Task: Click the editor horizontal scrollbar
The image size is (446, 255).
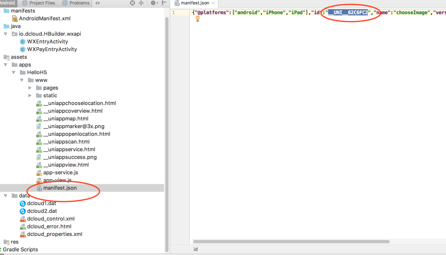Action: 291,242
